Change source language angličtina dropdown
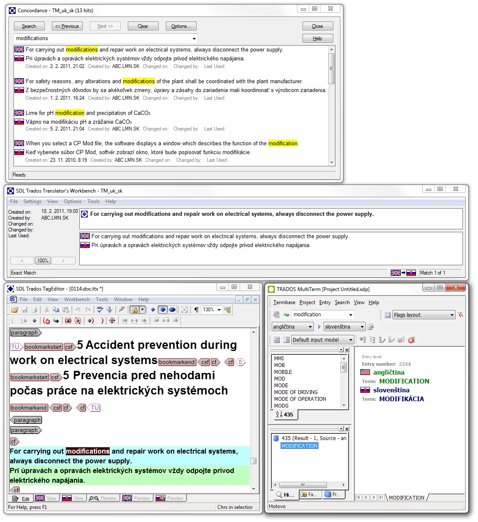This screenshot has height=522, width=478. coord(293,327)
